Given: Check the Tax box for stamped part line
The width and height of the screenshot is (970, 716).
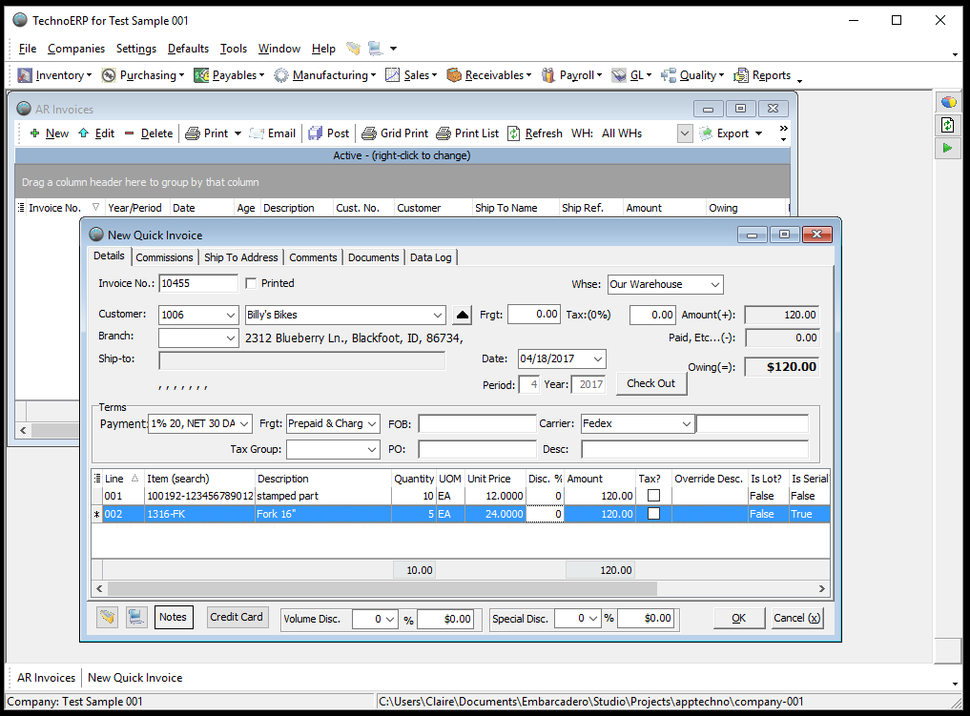Looking at the screenshot, I should [653, 496].
